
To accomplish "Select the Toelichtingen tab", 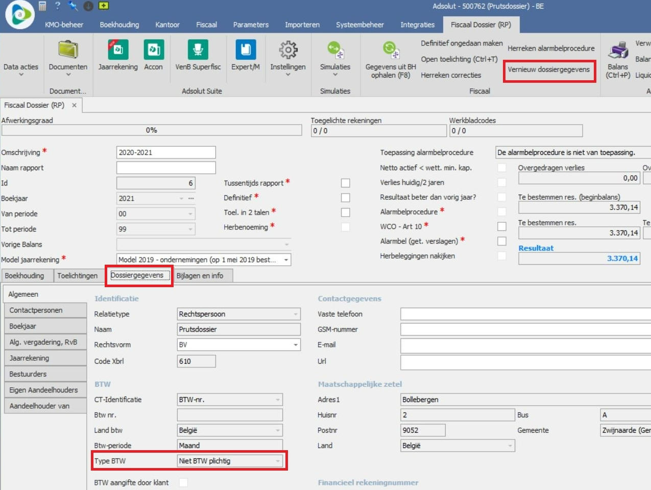I will tap(78, 275).
